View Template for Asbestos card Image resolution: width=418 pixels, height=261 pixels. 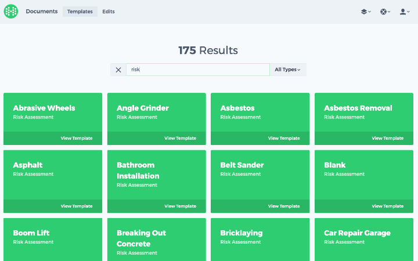point(284,138)
